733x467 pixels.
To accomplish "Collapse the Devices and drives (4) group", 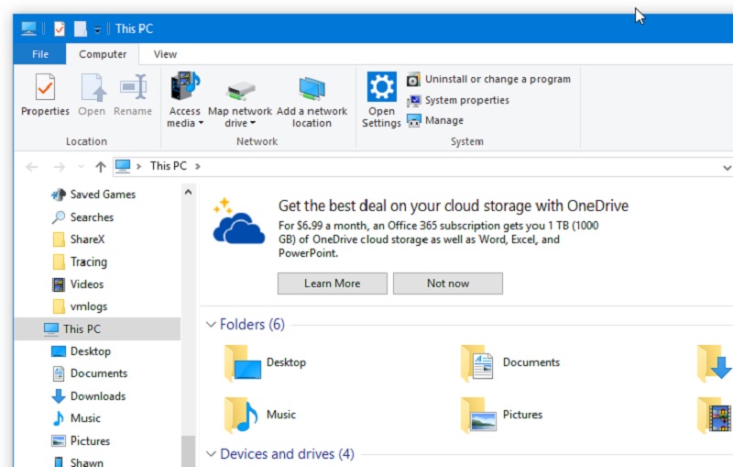I will 211,454.
